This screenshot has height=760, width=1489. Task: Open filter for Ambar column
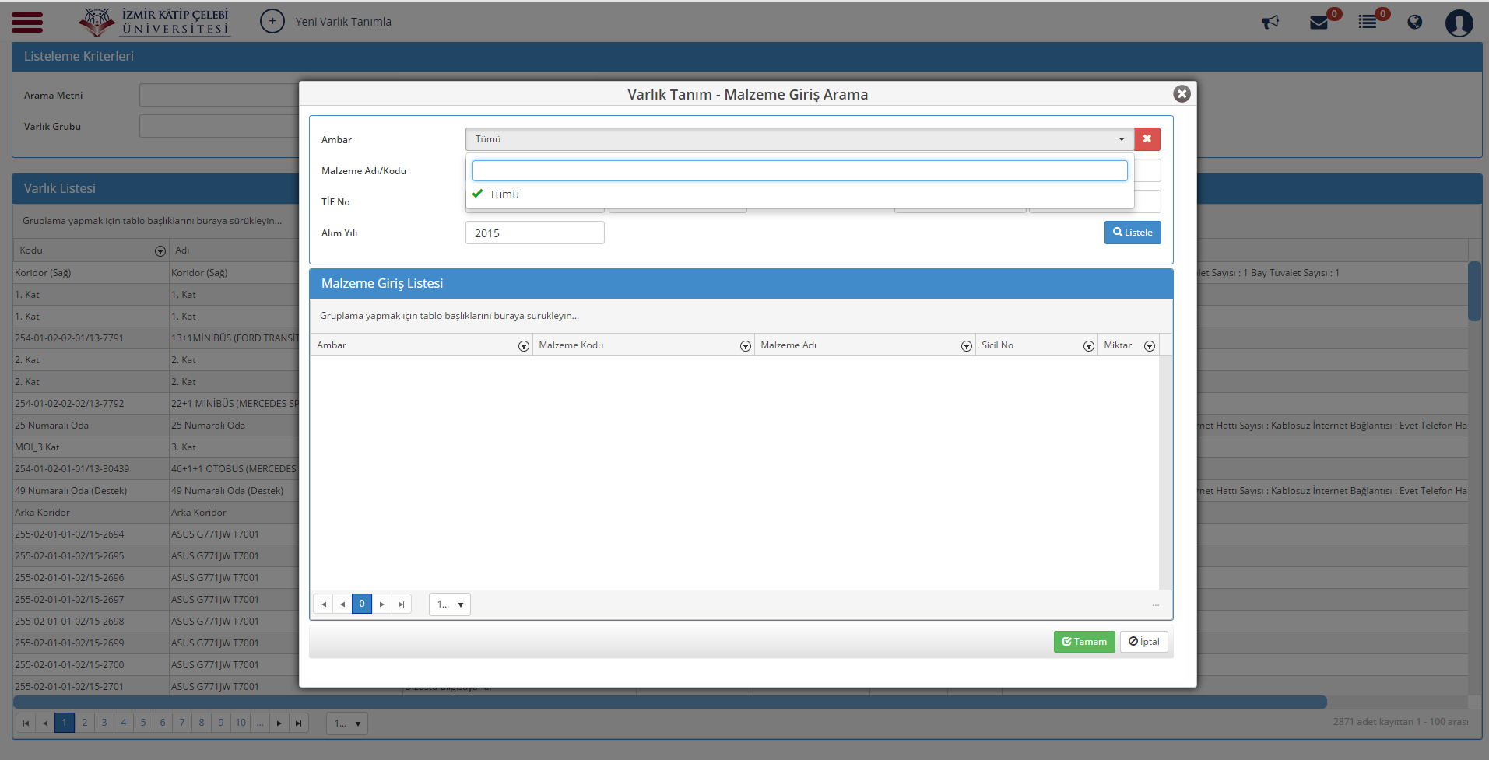[x=524, y=346]
